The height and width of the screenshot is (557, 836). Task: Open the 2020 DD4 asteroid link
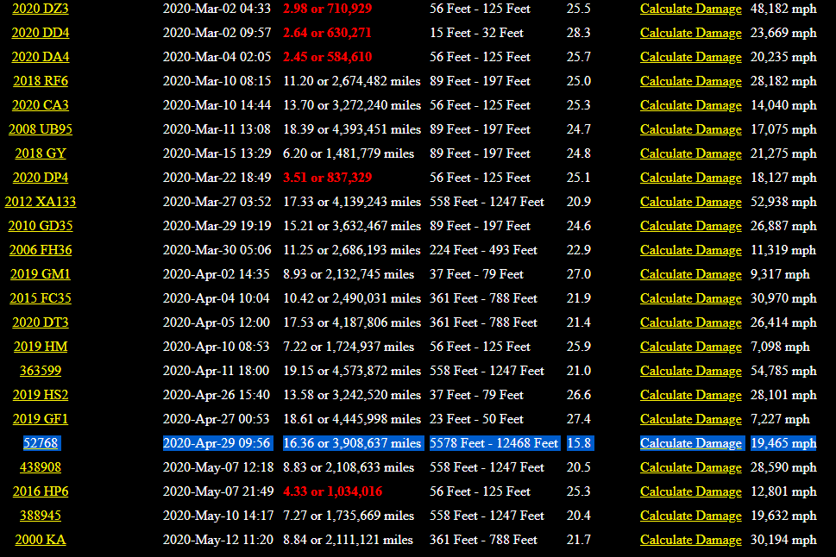click(41, 33)
